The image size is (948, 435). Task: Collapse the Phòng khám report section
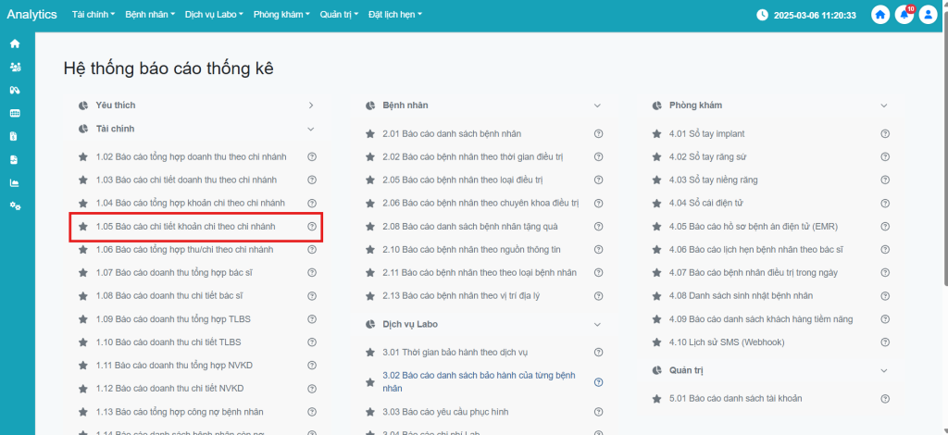[x=885, y=106]
